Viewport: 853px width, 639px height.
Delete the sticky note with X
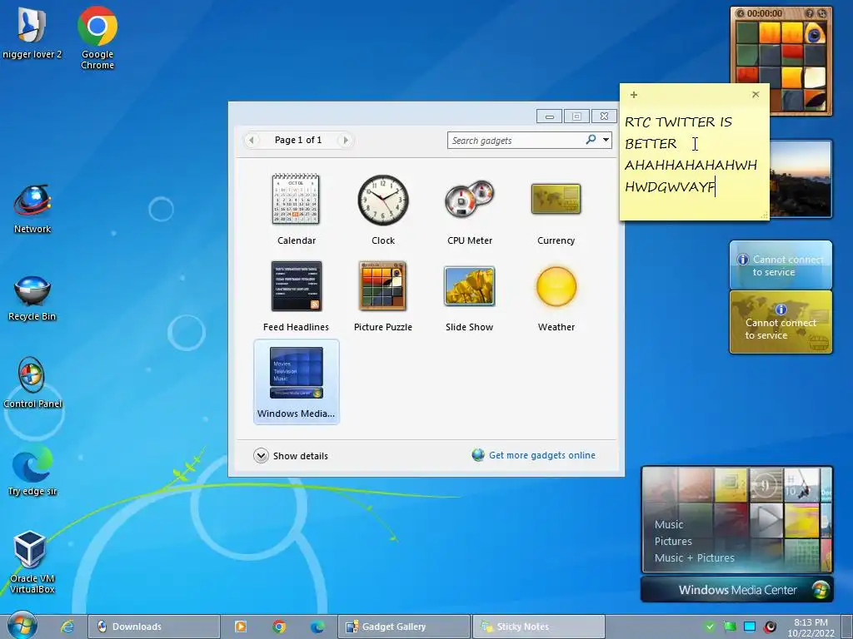point(755,95)
